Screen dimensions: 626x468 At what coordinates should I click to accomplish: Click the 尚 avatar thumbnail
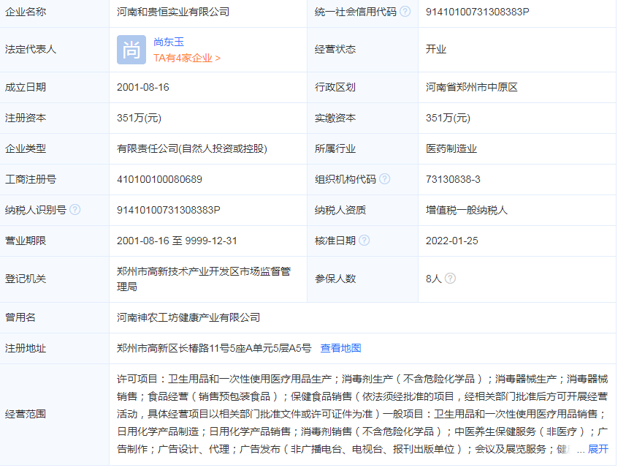pos(131,50)
